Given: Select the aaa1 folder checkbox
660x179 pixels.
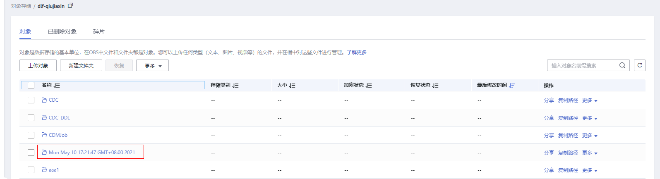Looking at the screenshot, I should point(31,170).
